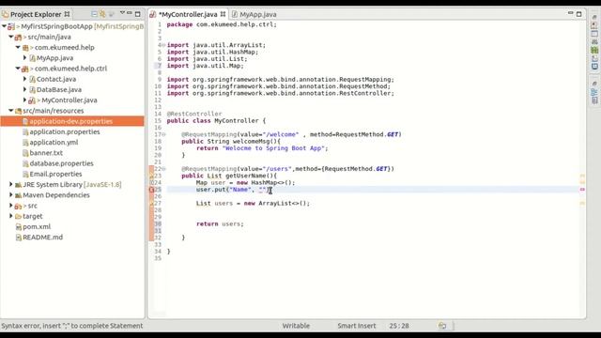Expand the Maven Dependencies node
Image resolution: width=601 pixels, height=338 pixels.
(x=11, y=195)
